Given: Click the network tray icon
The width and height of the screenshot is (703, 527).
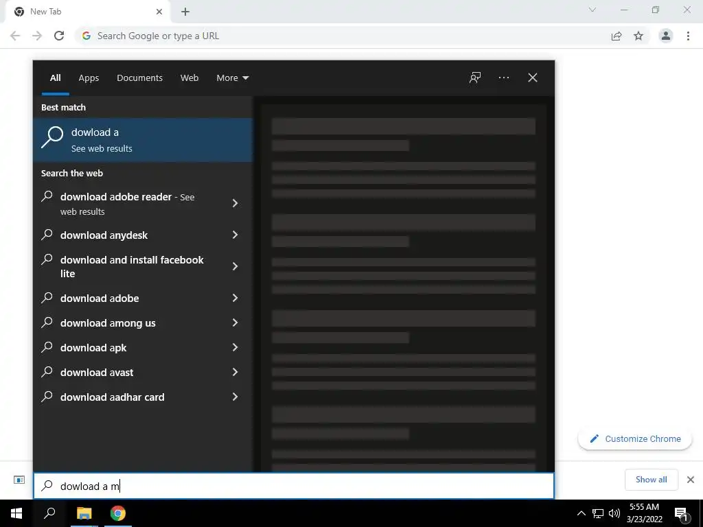Looking at the screenshot, I should pos(598,513).
